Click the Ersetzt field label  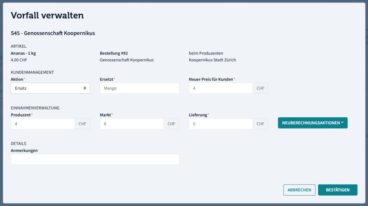(109, 79)
